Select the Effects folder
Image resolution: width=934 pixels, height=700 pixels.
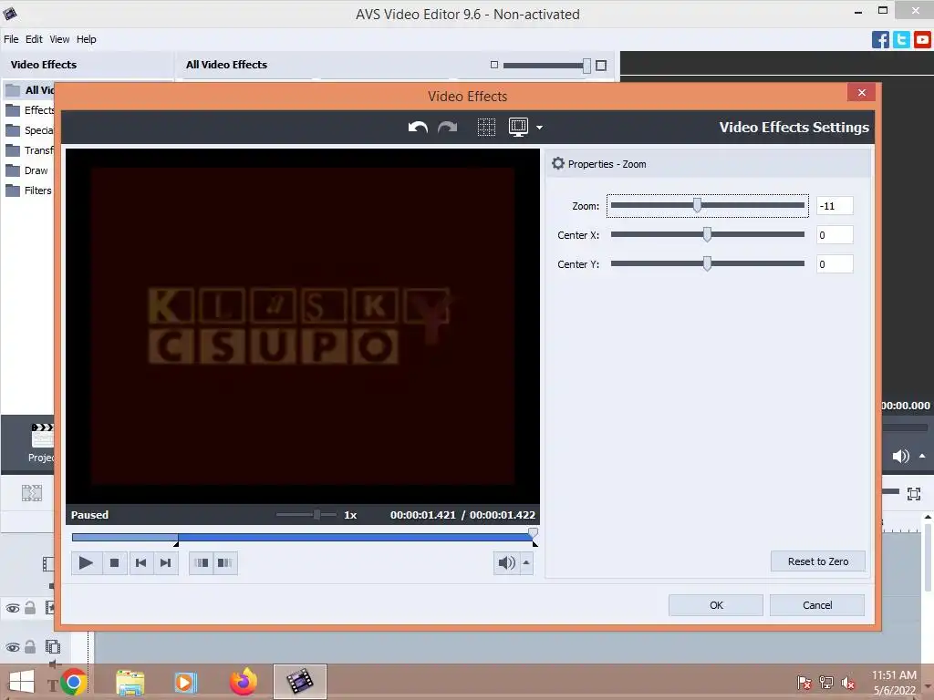pyautogui.click(x=30, y=110)
